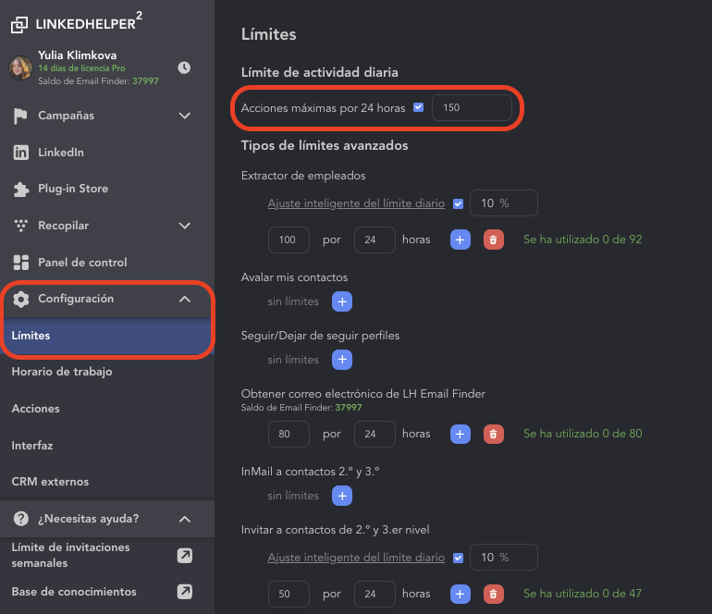Click the license clock icon beside the profile
This screenshot has height=614, width=712.
tap(184, 68)
